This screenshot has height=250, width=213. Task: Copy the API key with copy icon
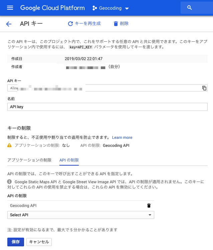click(x=204, y=88)
